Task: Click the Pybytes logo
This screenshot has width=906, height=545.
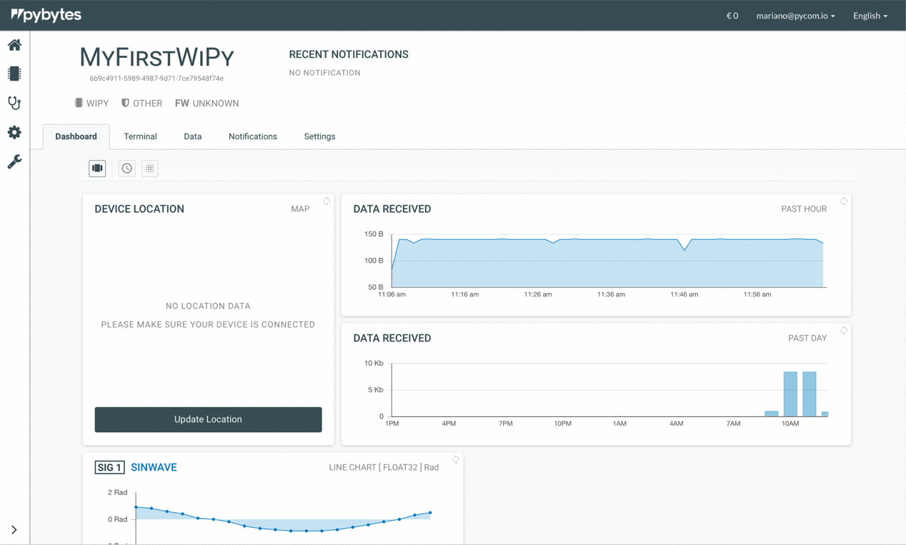Action: tap(46, 15)
